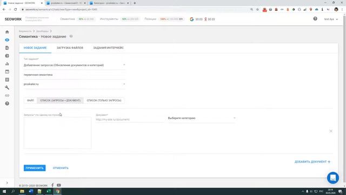This screenshot has width=346, height=195.
Task: Expand the sidebar with bottom chevron
Action: coord(7,183)
